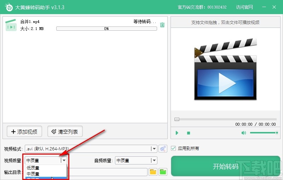This screenshot has width=283, height=180.
Task: Expand the 视频格式 dropdown
Action: pos(154,149)
